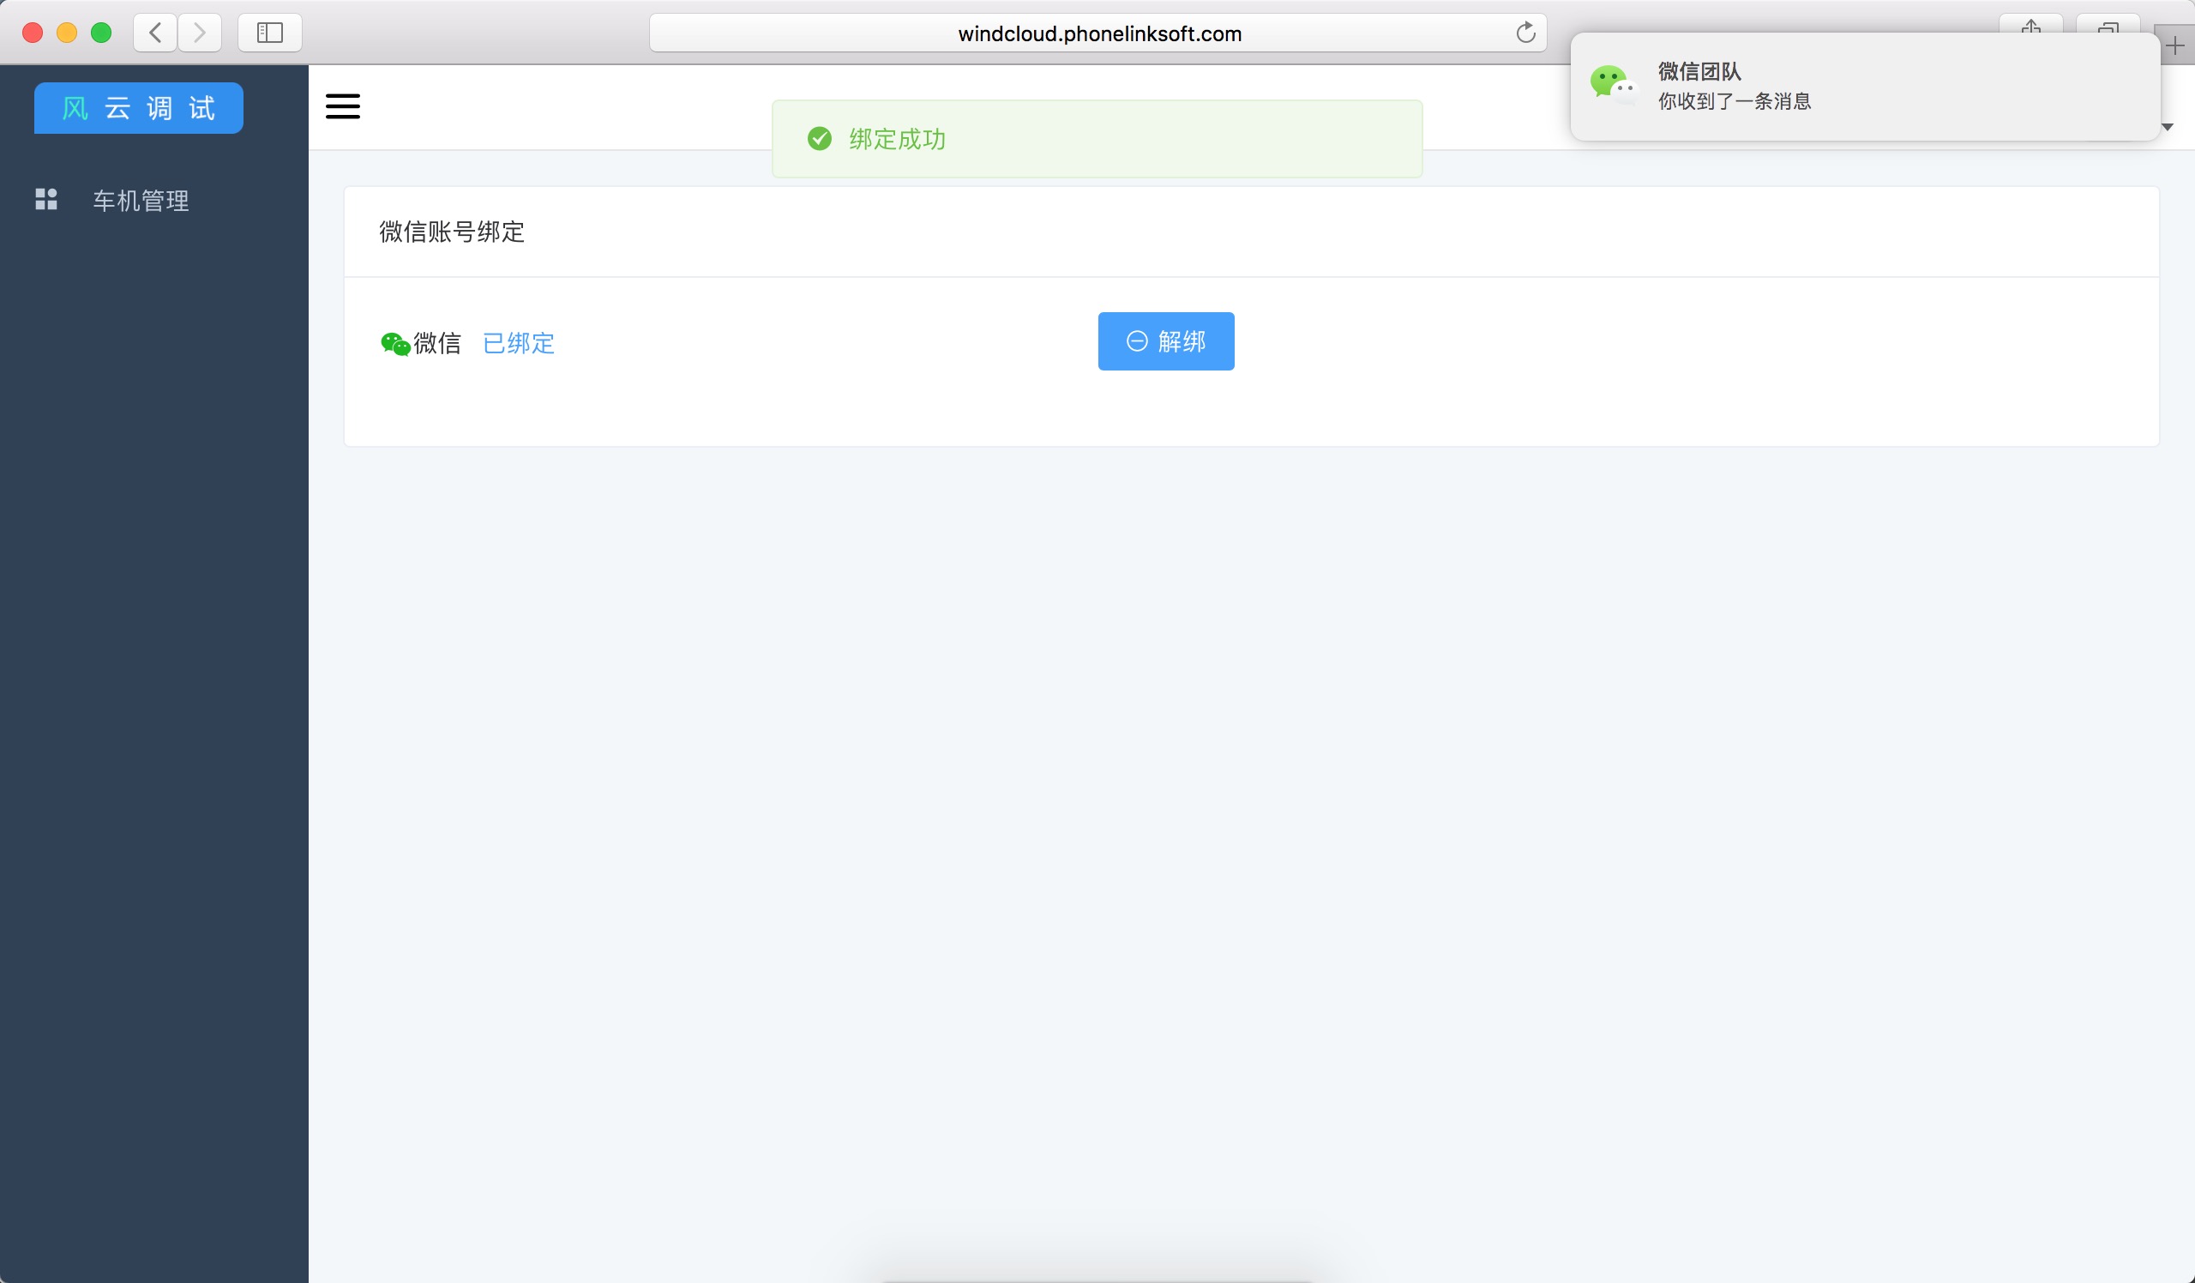
Task: Click the 微信 label text
Action: (x=437, y=343)
